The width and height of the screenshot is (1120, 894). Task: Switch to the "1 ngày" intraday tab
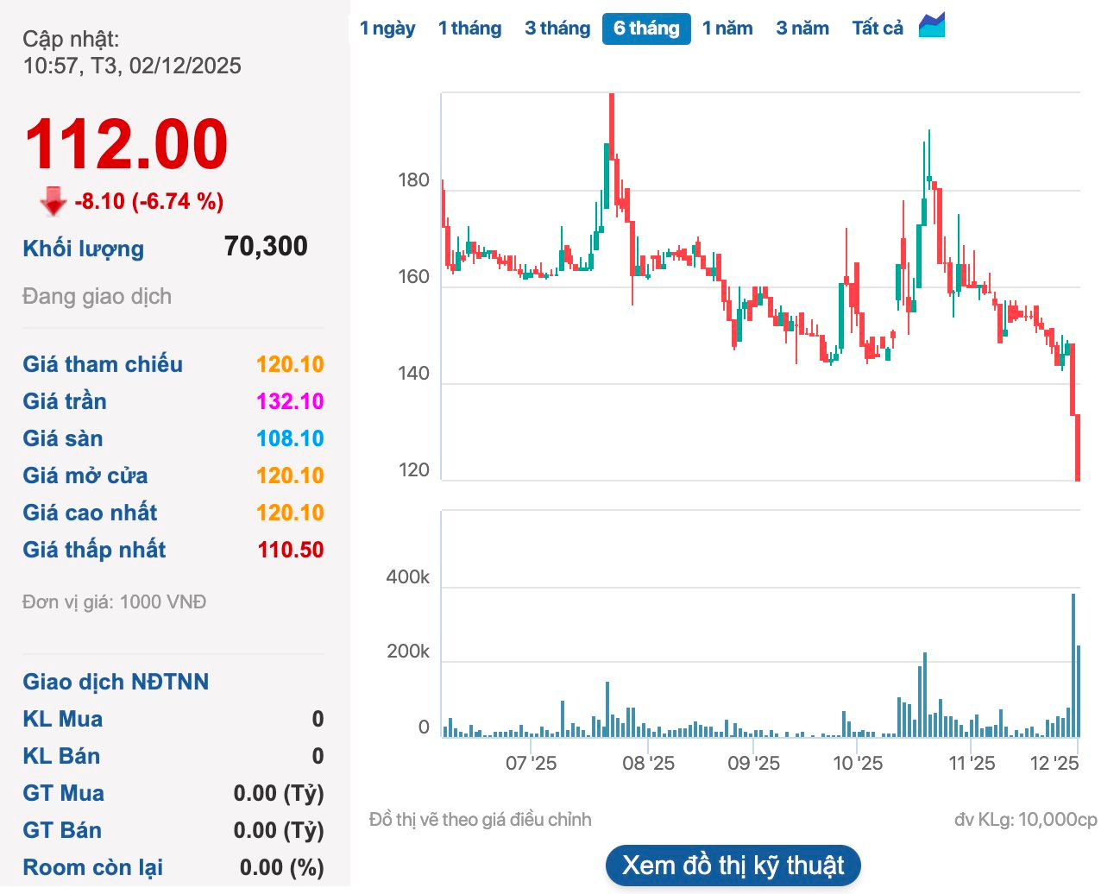coord(388,27)
